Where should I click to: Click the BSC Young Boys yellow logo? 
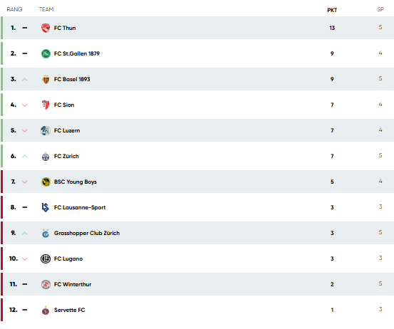(x=46, y=182)
